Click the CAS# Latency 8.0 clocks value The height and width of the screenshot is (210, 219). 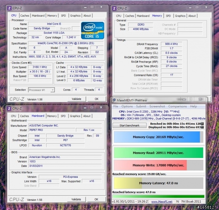pyautogui.click(x=171, y=53)
